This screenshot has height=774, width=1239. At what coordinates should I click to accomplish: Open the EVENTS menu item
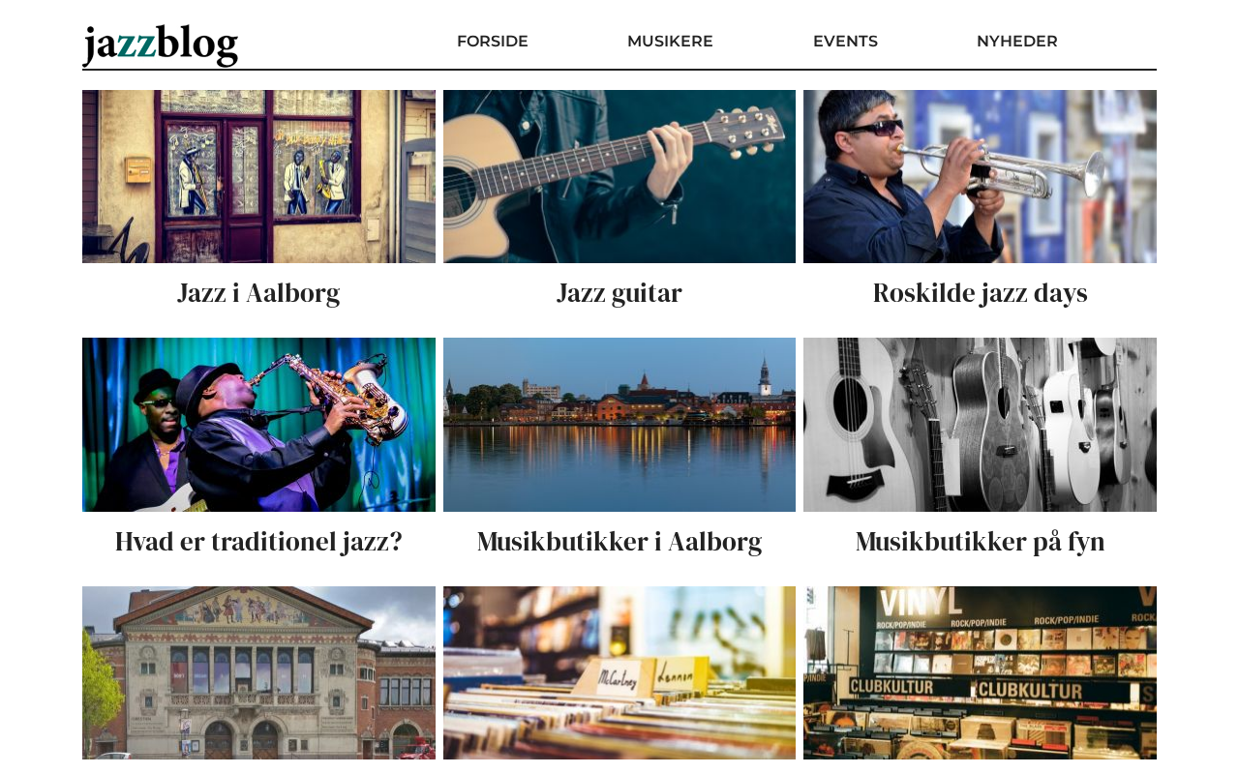click(x=845, y=42)
